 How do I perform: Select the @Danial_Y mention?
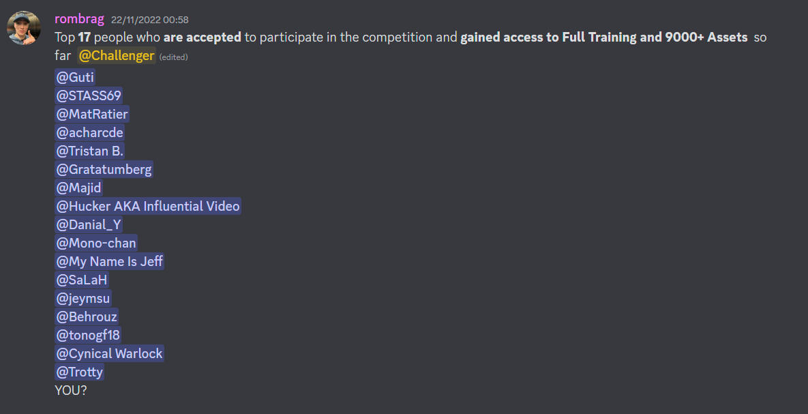(89, 224)
